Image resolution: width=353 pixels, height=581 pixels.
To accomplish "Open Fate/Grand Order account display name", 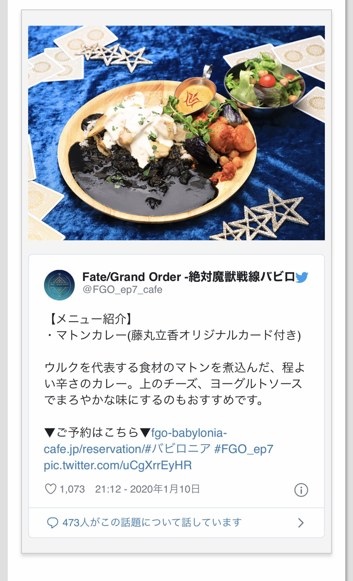I will click(189, 277).
